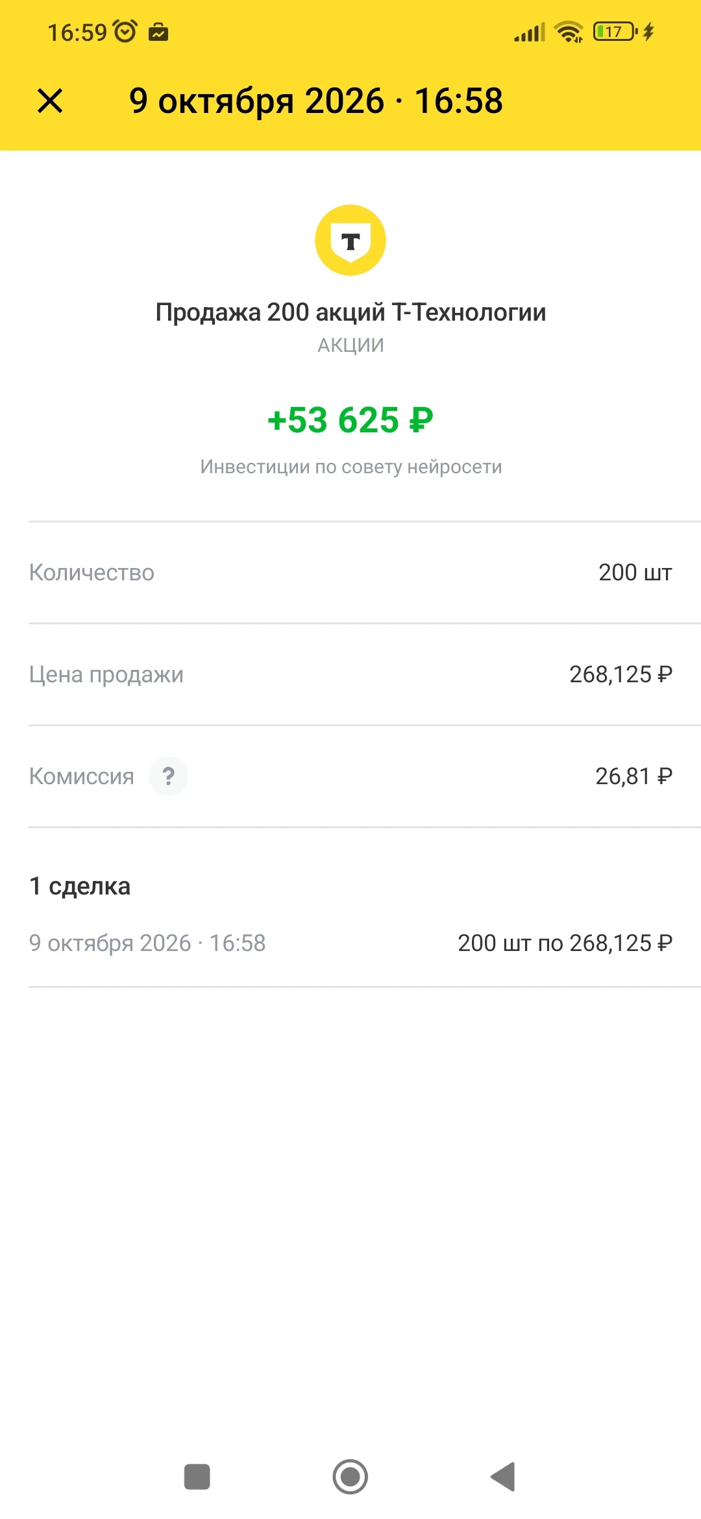Tap the battery indicator showing 17
Viewport: 701px width, 1519px height.
click(x=615, y=31)
